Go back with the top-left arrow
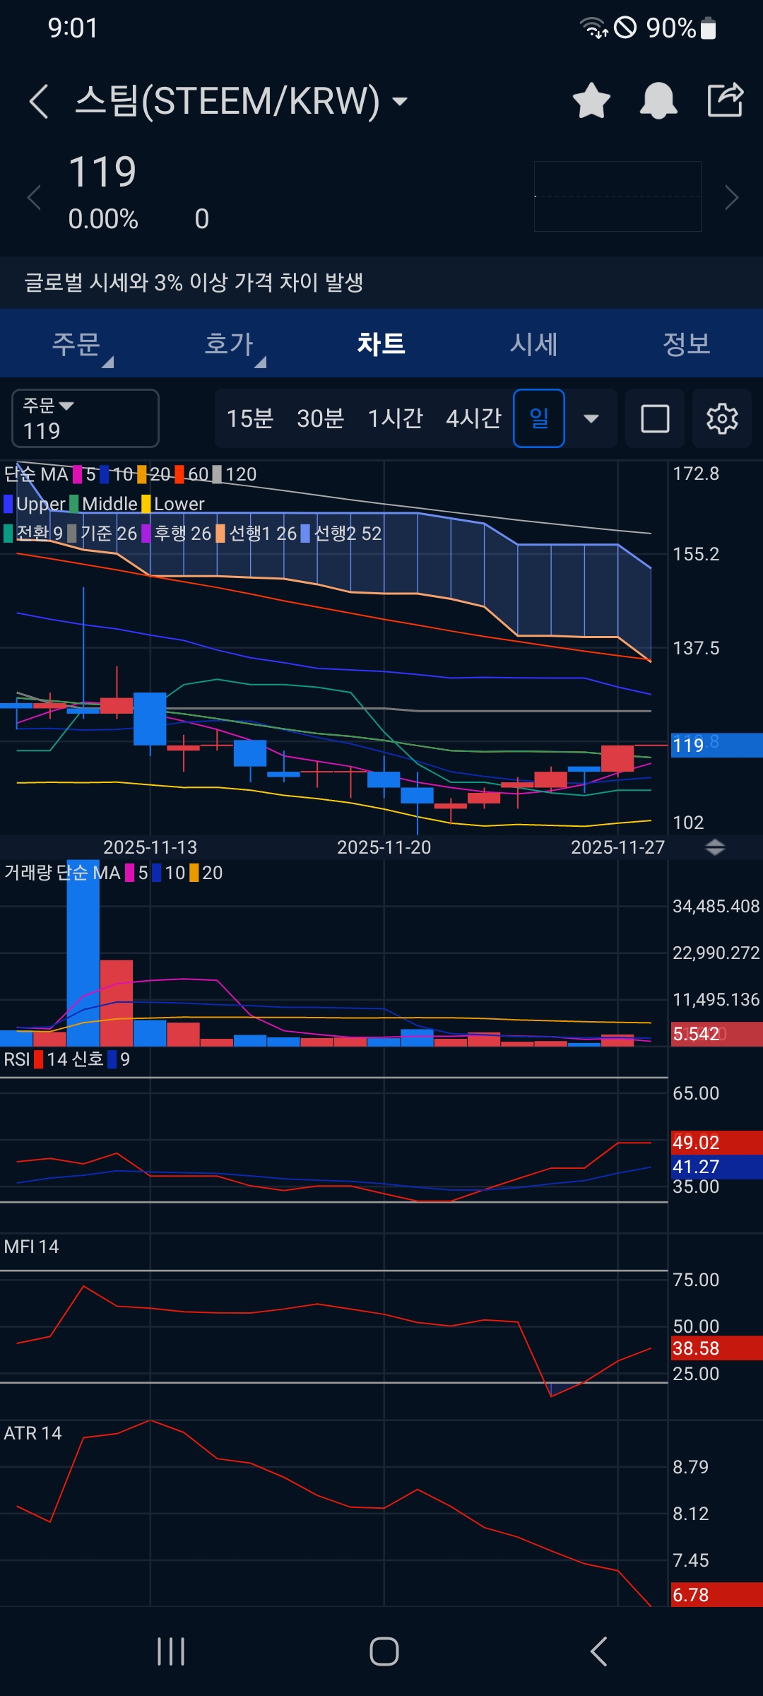Image resolution: width=763 pixels, height=1696 pixels. coord(39,101)
